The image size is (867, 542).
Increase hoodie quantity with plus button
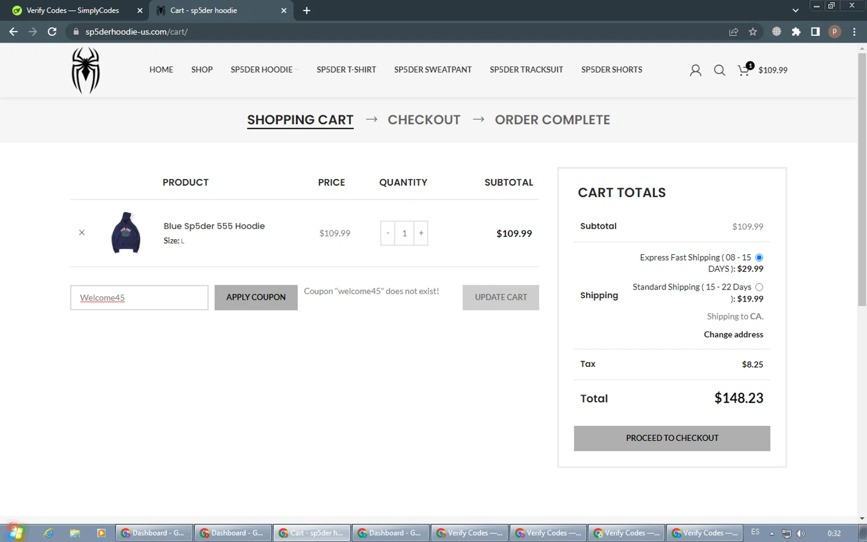click(x=421, y=233)
